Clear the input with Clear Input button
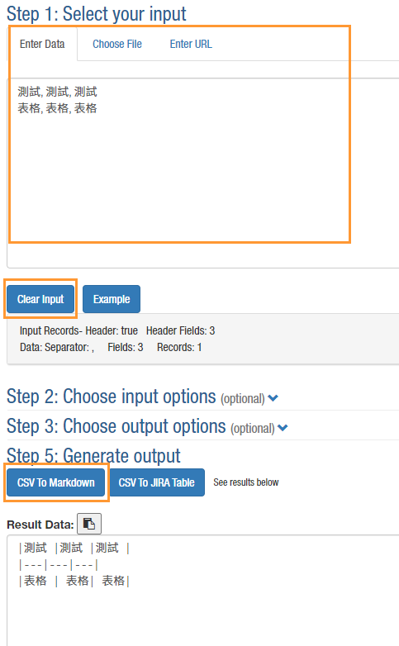Screen dimensions: 399x646 (40, 299)
